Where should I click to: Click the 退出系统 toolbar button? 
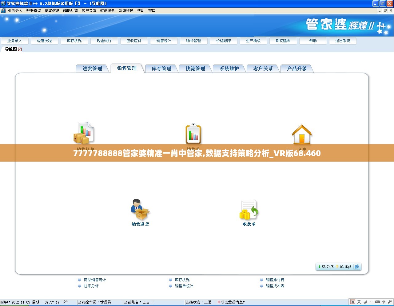343,41
